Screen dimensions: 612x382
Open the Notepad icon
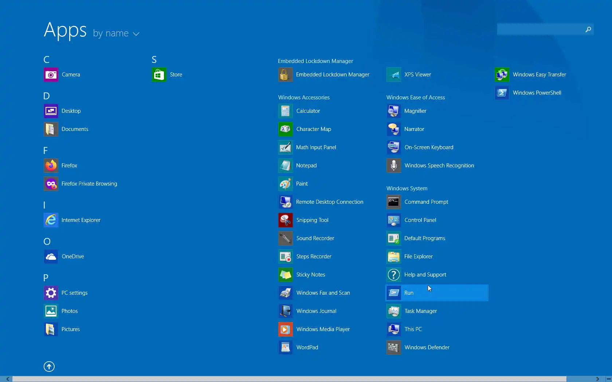click(286, 166)
